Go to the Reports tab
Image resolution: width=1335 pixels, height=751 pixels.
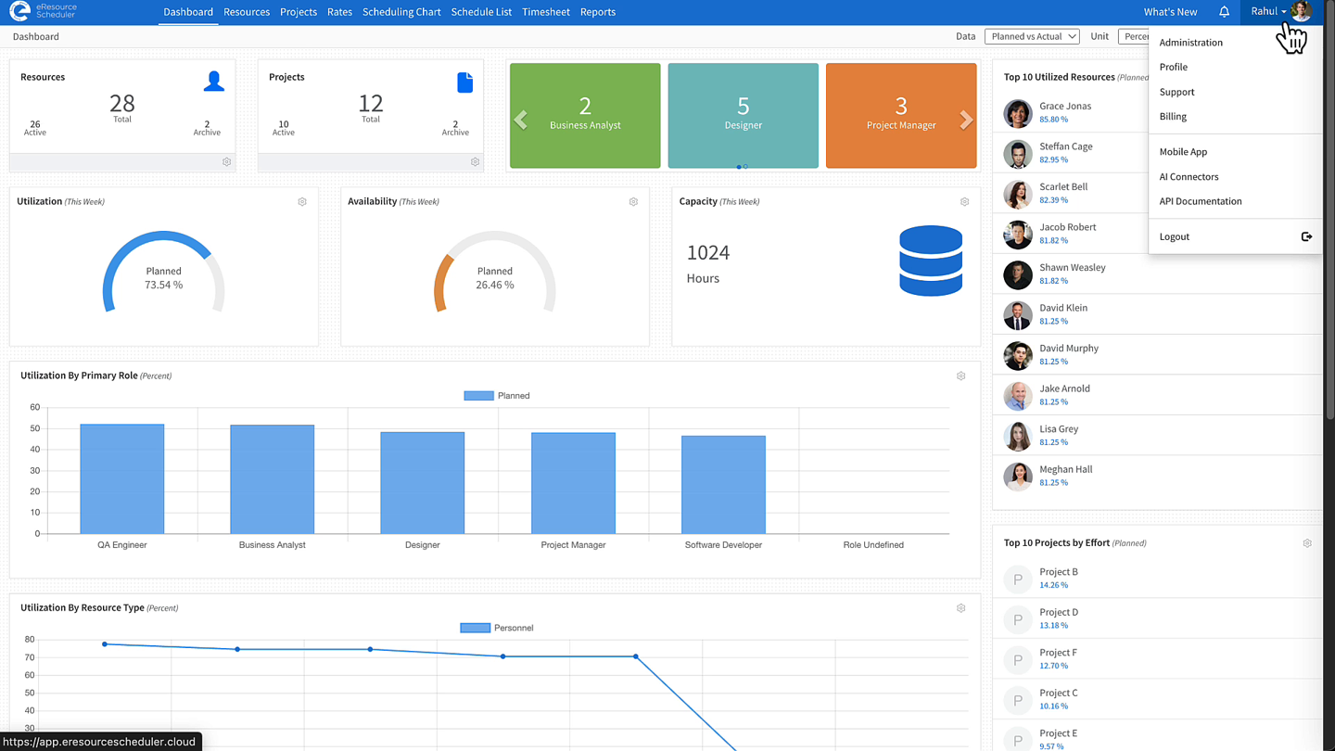[598, 12]
